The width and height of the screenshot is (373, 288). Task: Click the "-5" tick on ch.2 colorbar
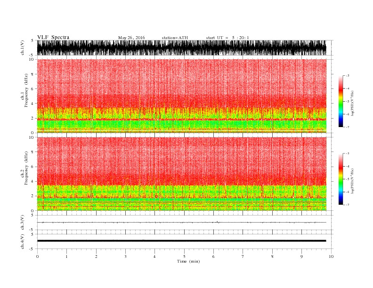(347, 179)
